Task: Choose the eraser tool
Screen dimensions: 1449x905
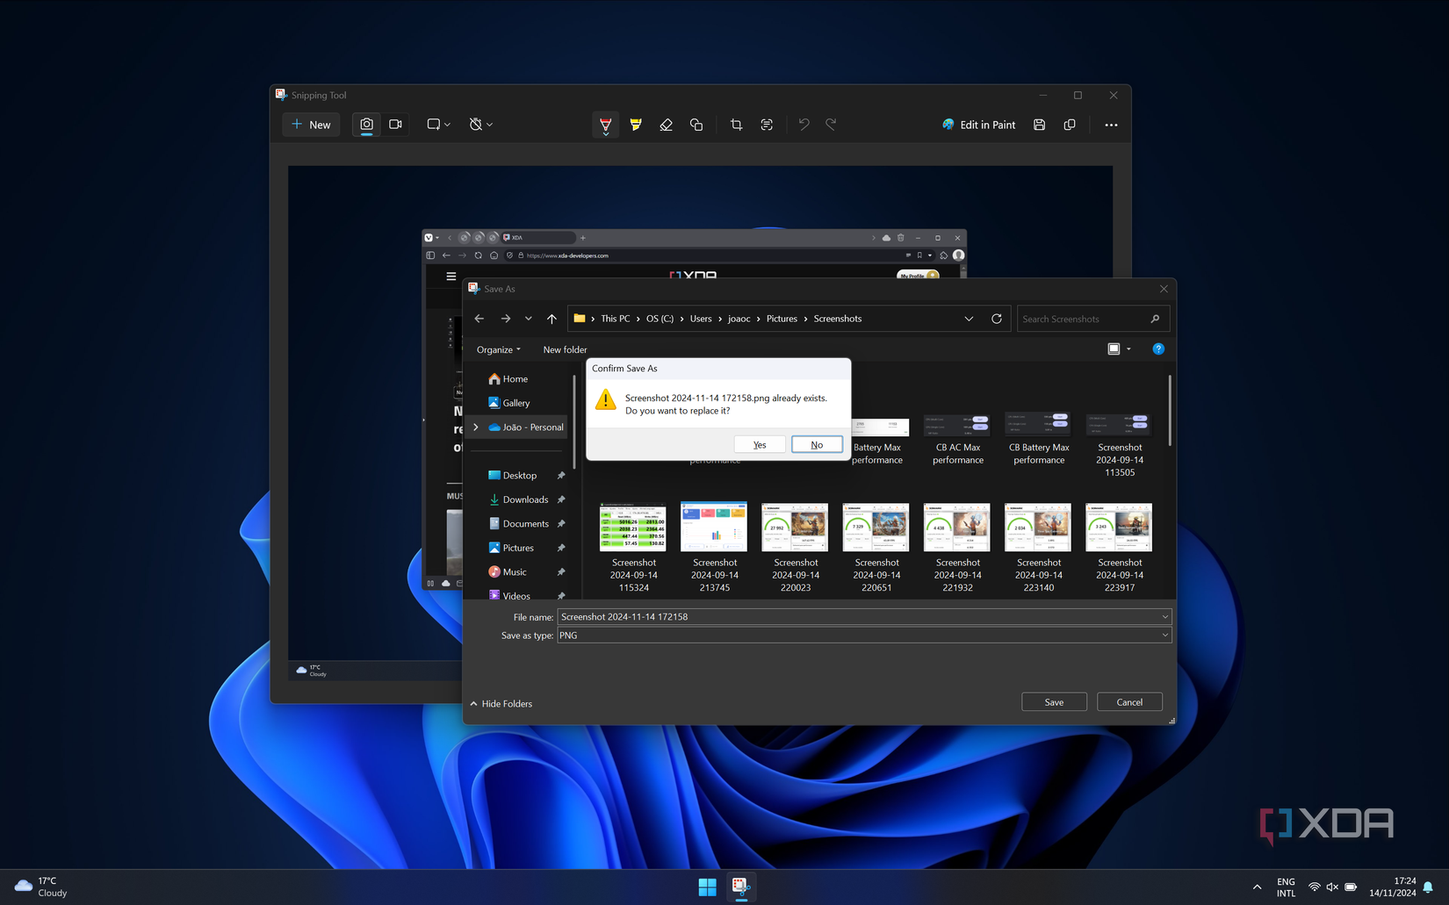Action: (666, 125)
